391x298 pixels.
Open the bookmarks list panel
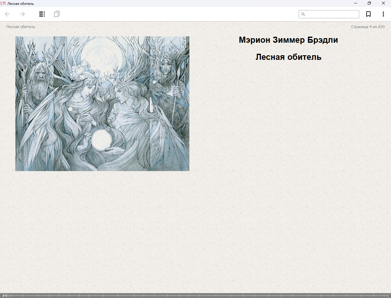[57, 14]
